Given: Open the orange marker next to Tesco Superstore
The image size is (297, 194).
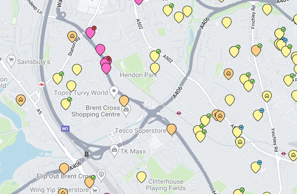Looking at the screenshot, I should (x=171, y=129).
